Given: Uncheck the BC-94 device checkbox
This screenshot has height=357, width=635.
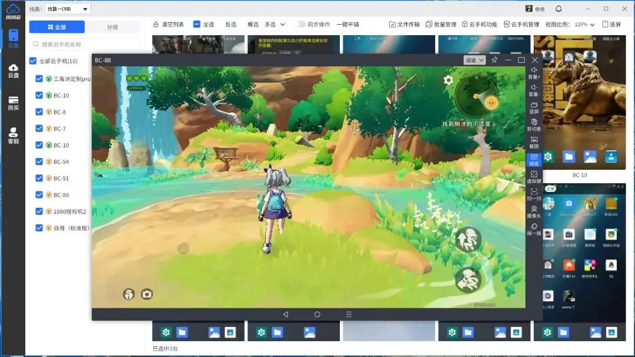Looking at the screenshot, I should (x=39, y=161).
